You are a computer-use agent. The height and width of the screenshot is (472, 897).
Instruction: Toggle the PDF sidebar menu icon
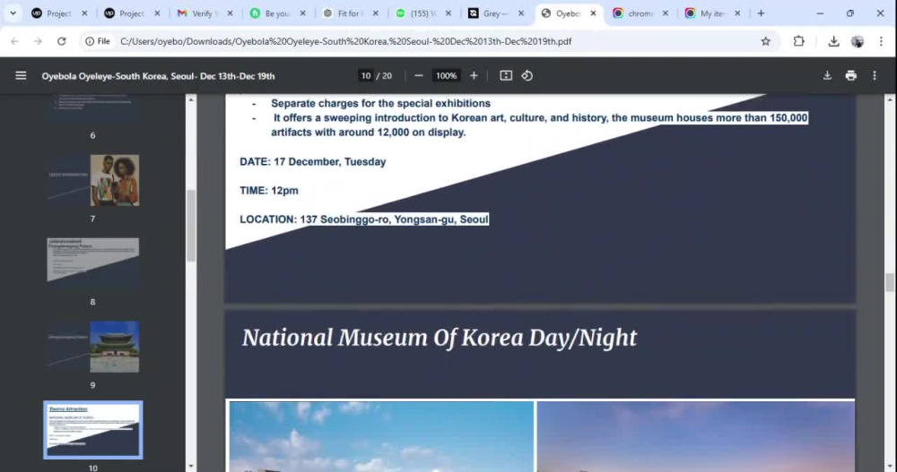[21, 75]
